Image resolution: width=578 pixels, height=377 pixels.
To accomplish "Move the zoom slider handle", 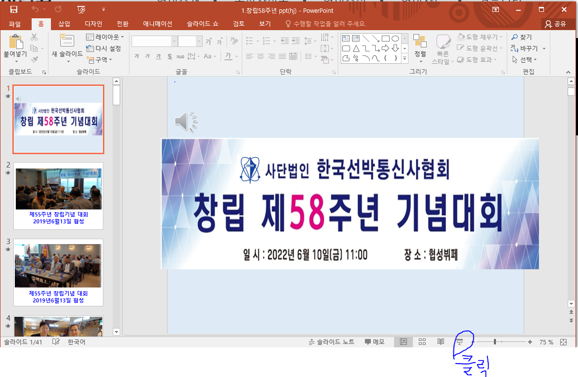I will pyautogui.click(x=495, y=342).
